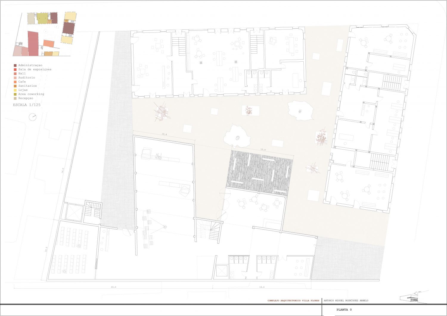Click the 33.0 dimension label at bottom
Viewport: 447px width, 316px height.
(113, 287)
